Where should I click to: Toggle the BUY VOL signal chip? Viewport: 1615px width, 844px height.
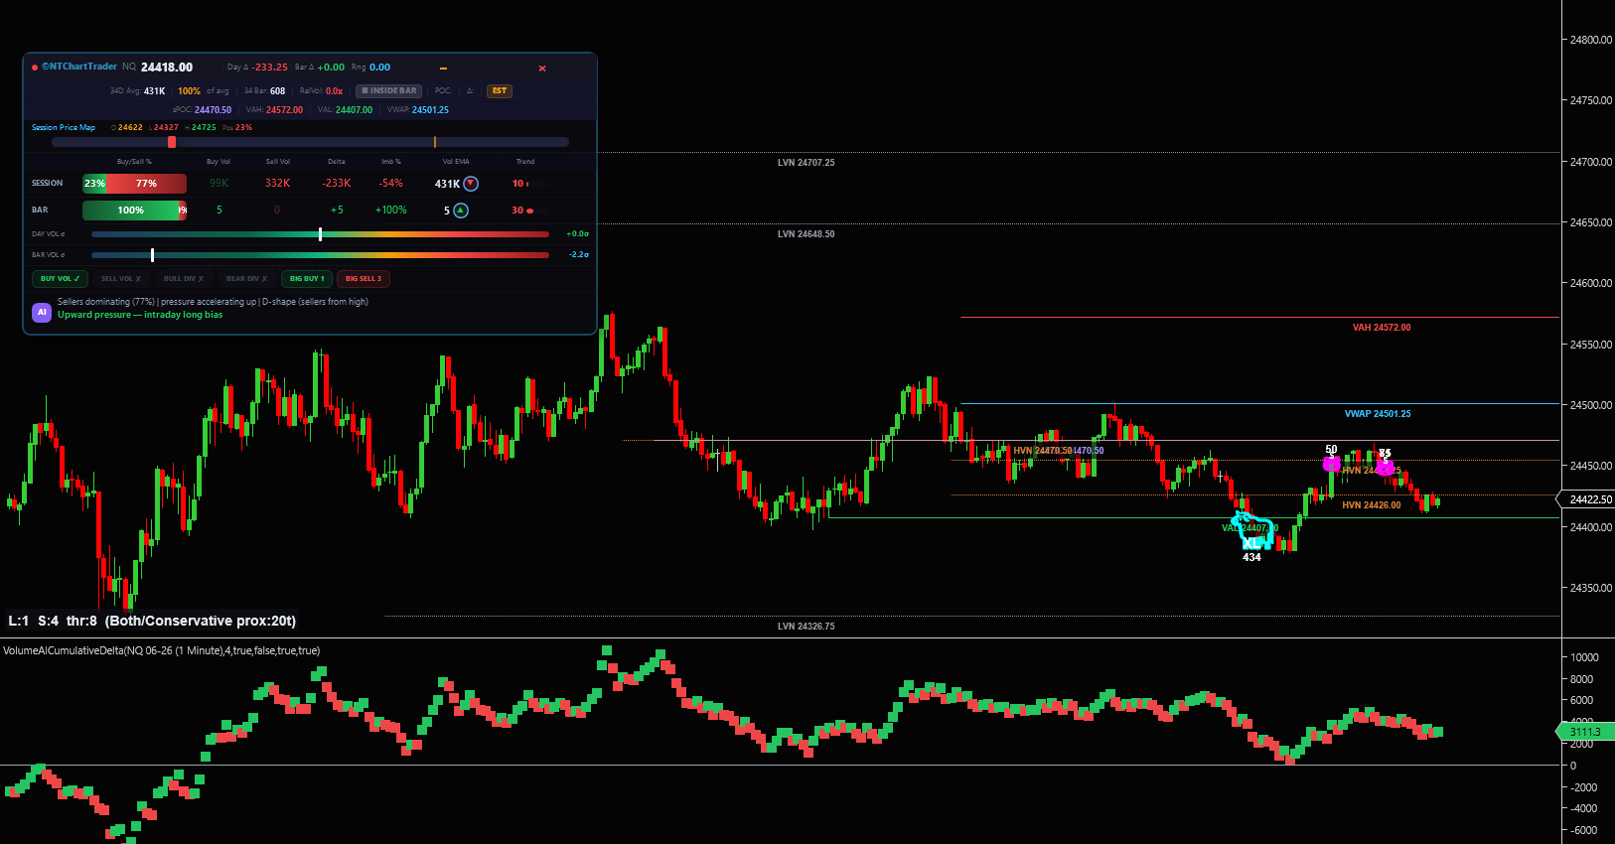click(61, 279)
